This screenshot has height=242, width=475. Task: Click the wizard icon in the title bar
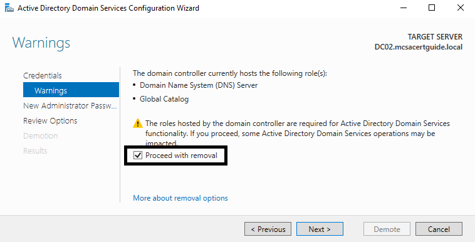coord(9,8)
